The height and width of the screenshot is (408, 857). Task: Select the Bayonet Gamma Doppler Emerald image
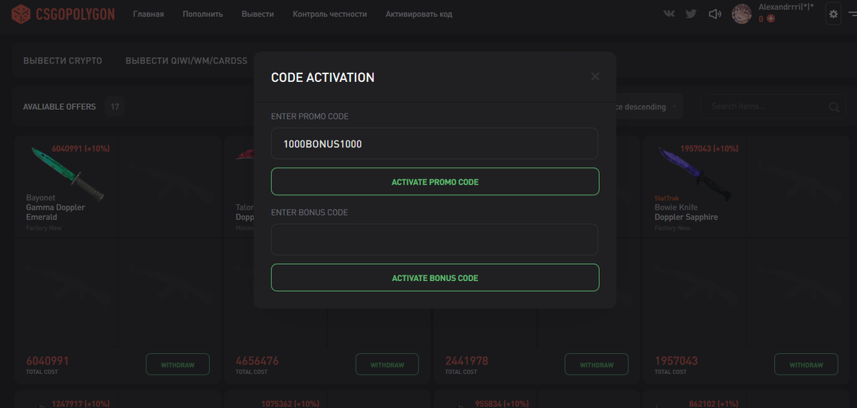click(68, 173)
